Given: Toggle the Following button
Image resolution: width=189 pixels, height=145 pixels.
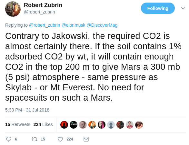Looking at the screenshot, I should (158, 8).
